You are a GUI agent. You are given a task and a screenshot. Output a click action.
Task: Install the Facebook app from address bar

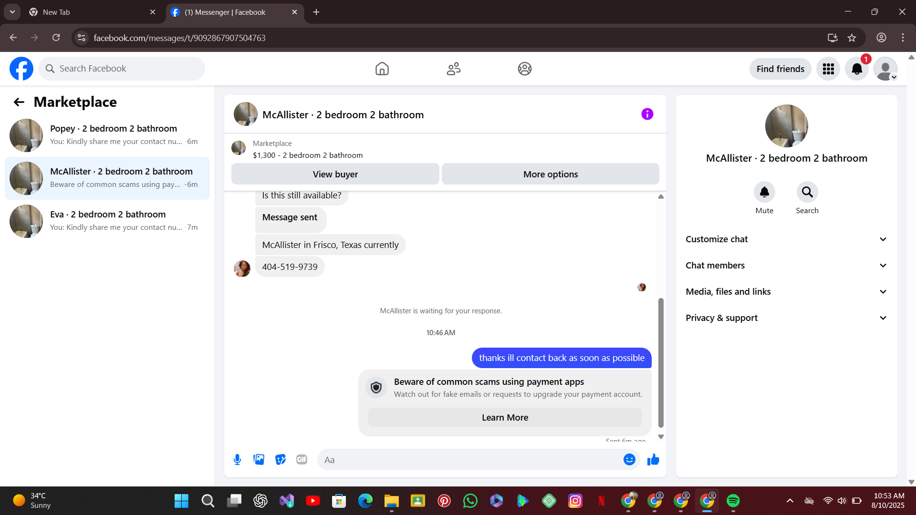(x=833, y=38)
